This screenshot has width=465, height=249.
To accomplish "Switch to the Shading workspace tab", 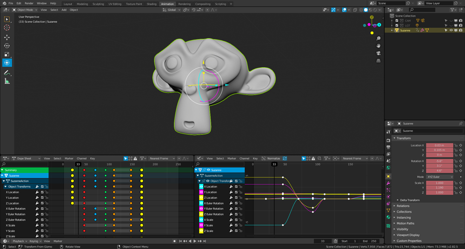I will (152, 4).
